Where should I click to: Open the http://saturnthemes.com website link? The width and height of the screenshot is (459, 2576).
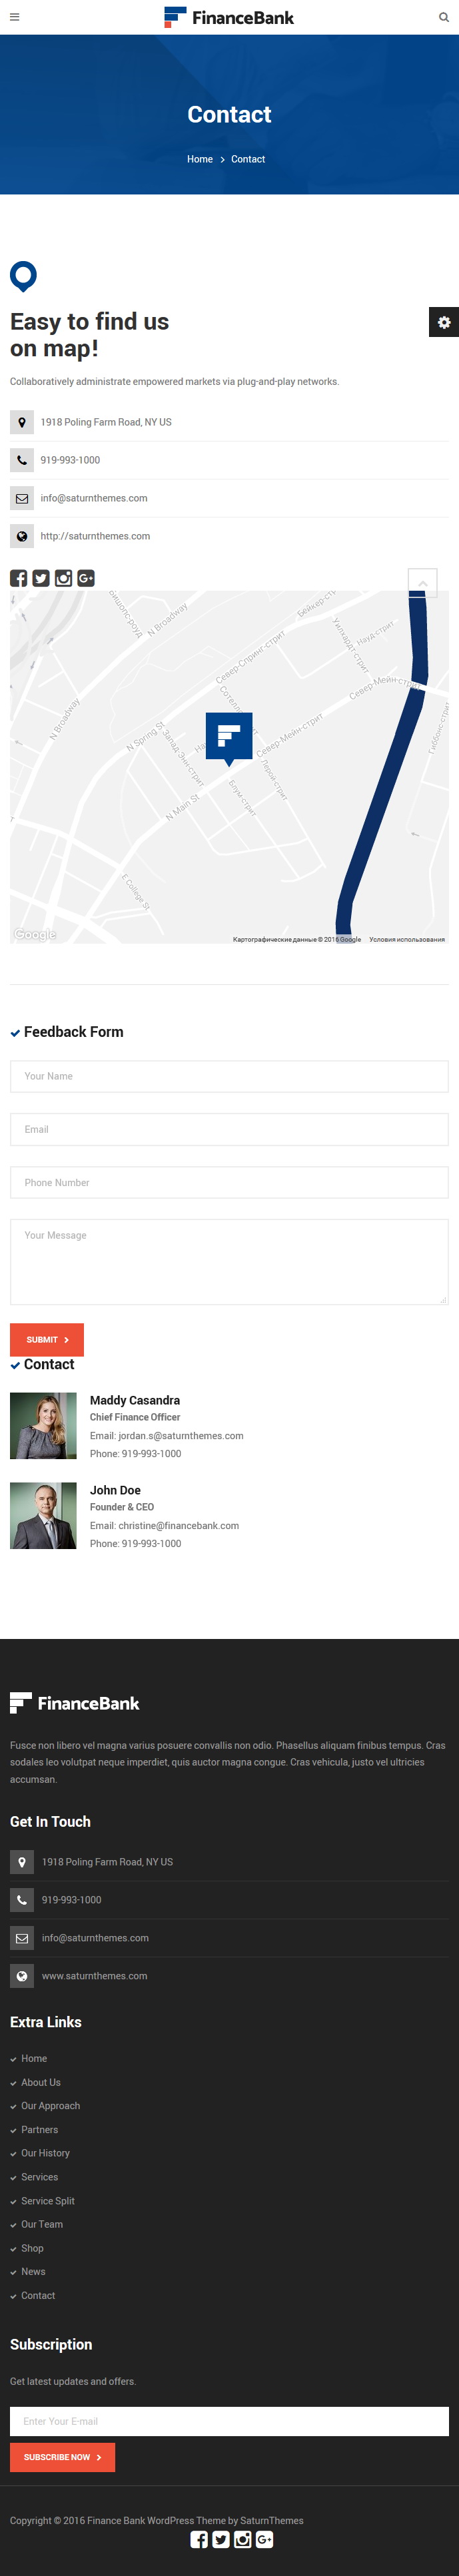coord(95,536)
